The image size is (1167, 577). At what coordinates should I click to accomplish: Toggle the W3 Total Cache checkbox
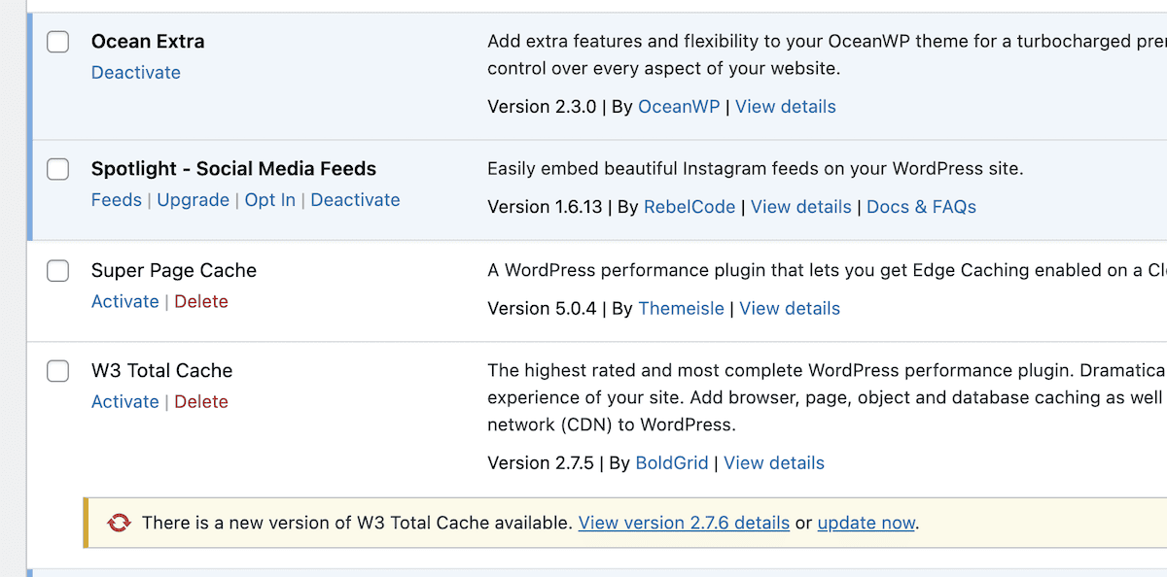click(x=58, y=371)
